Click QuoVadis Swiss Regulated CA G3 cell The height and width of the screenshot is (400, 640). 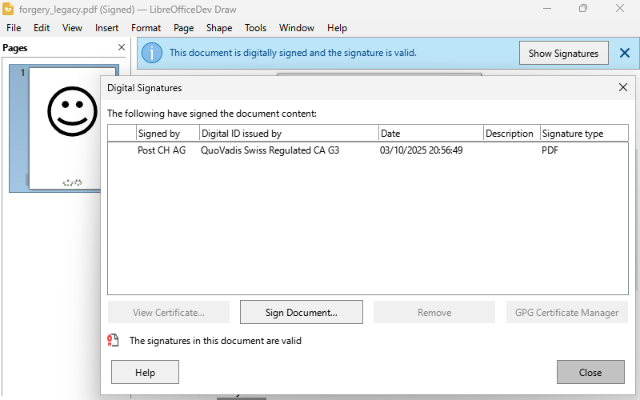270,150
